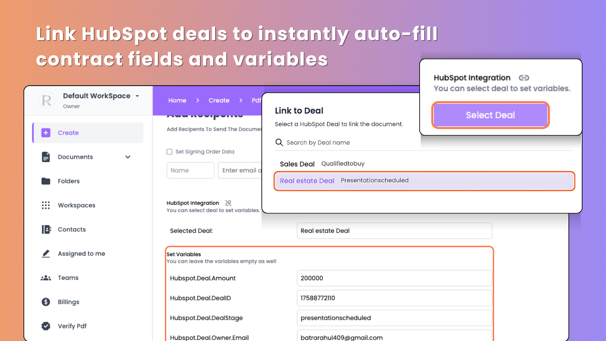Image resolution: width=606 pixels, height=341 pixels.
Task: Click the Hubspot.Deal.Amount value field
Action: [x=394, y=278]
